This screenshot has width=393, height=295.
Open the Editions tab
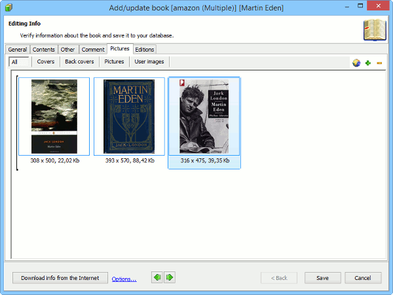[x=145, y=50]
